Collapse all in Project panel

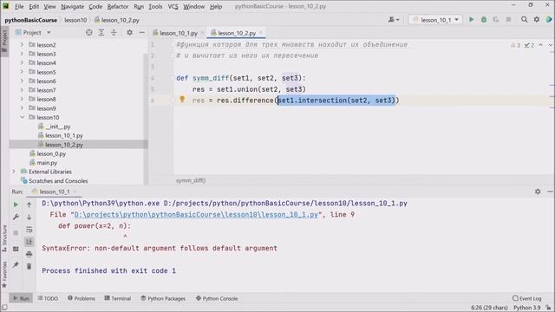click(x=114, y=33)
